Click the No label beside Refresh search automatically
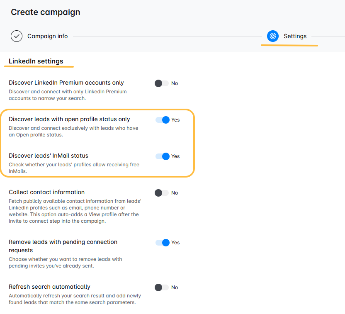This screenshot has height=314, width=345. (x=175, y=287)
